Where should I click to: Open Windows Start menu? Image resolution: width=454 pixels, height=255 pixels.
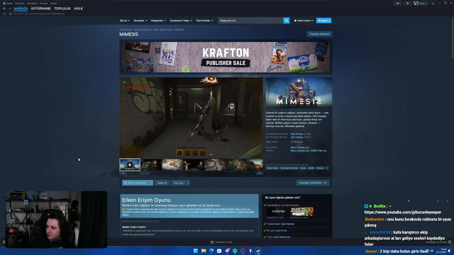(x=195, y=251)
